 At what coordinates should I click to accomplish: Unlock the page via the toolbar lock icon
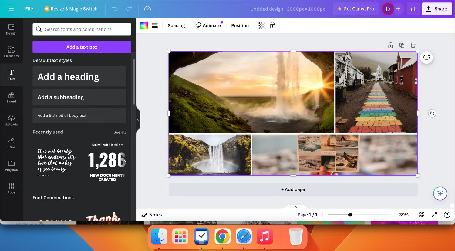click(272, 25)
